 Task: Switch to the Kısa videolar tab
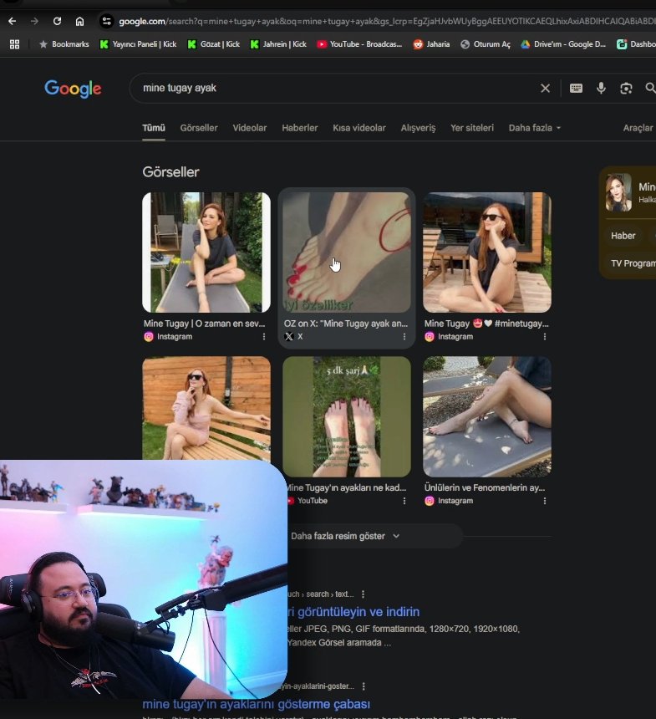coord(359,128)
